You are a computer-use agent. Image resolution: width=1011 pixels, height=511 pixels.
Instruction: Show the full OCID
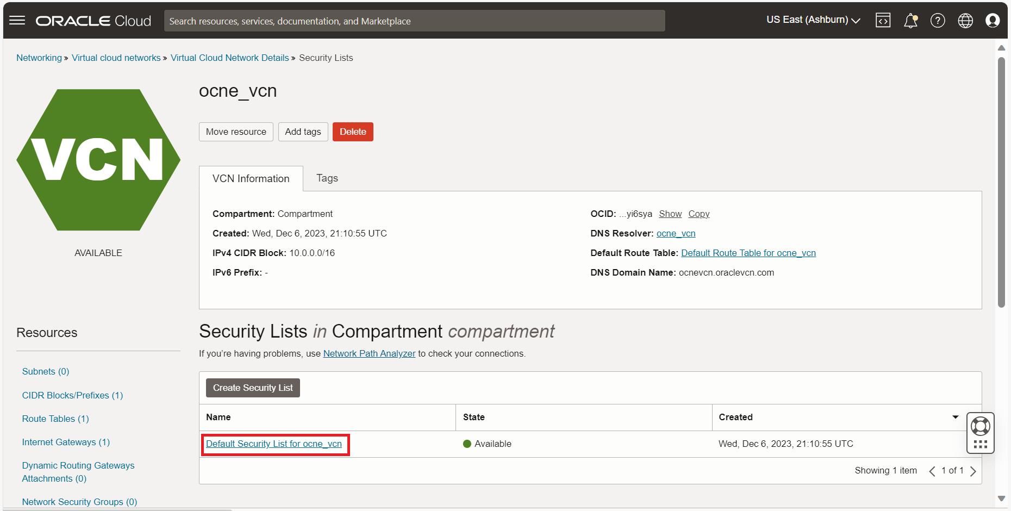coord(670,214)
